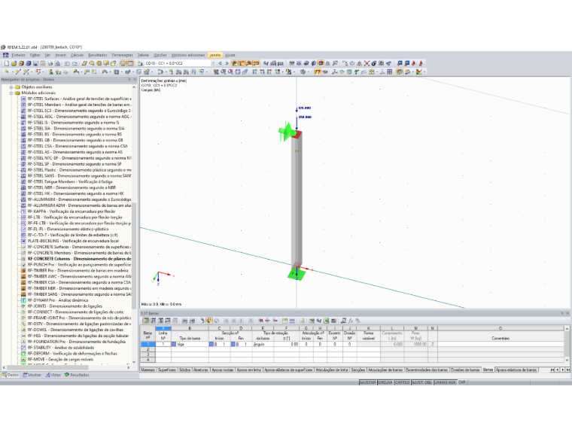Open dropdown arrow beside color scale icon
This screenshot has height=429, width=572.
(424, 71)
